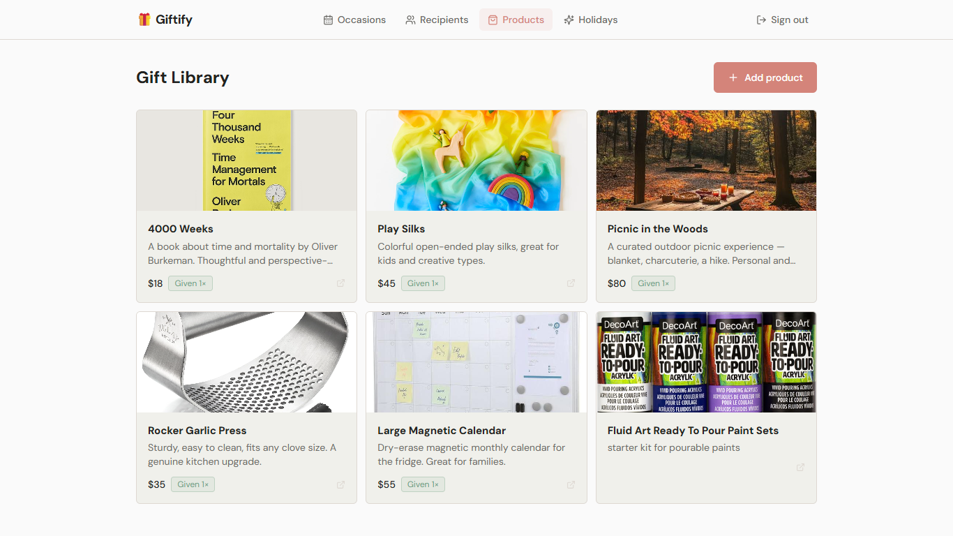Click Given 1× badge on Large Magnetic Calendar
This screenshot has height=536, width=953.
pos(423,484)
